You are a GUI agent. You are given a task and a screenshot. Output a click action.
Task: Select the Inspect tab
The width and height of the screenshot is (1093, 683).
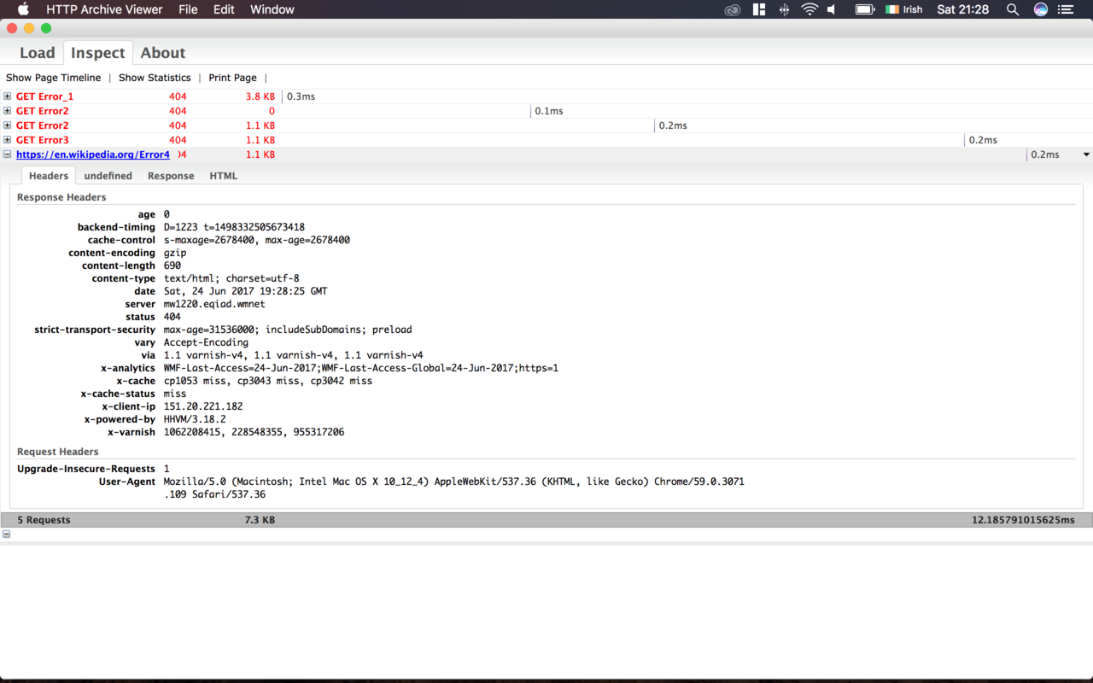(98, 53)
